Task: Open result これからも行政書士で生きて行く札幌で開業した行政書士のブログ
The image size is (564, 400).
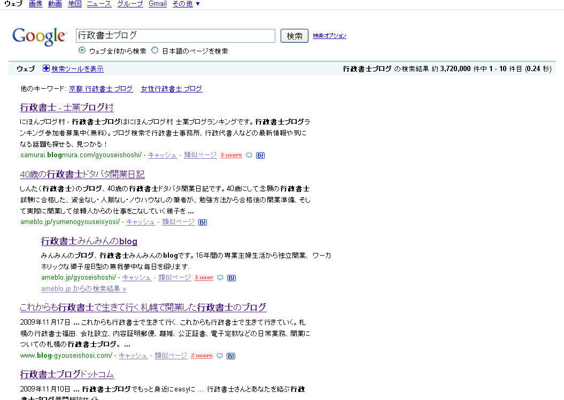Action: coord(143,307)
